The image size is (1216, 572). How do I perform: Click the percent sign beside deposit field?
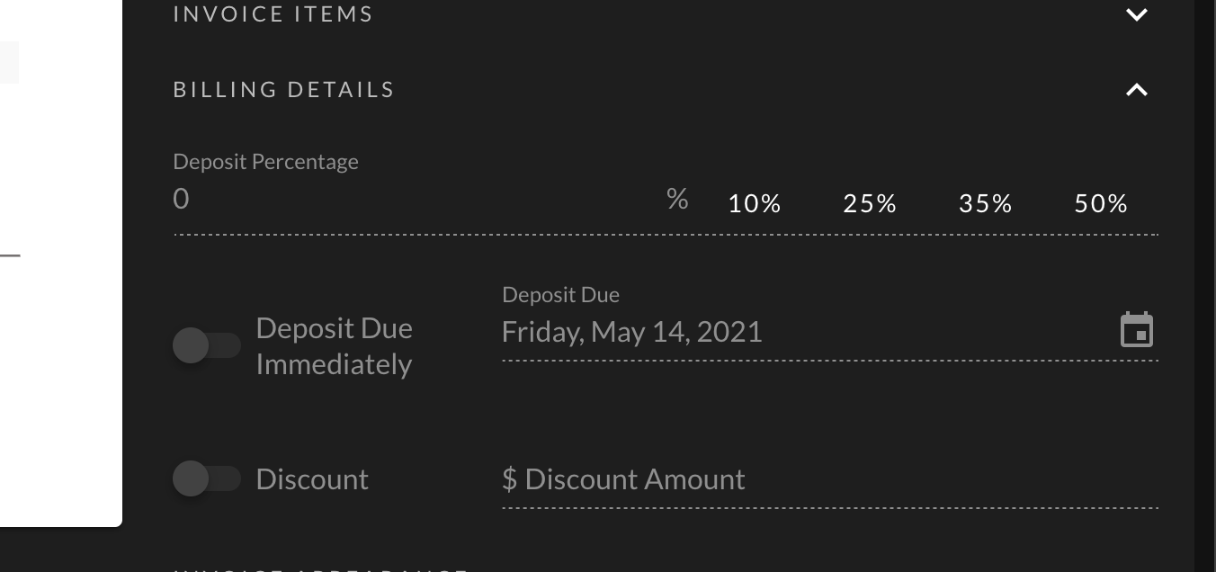coord(677,199)
